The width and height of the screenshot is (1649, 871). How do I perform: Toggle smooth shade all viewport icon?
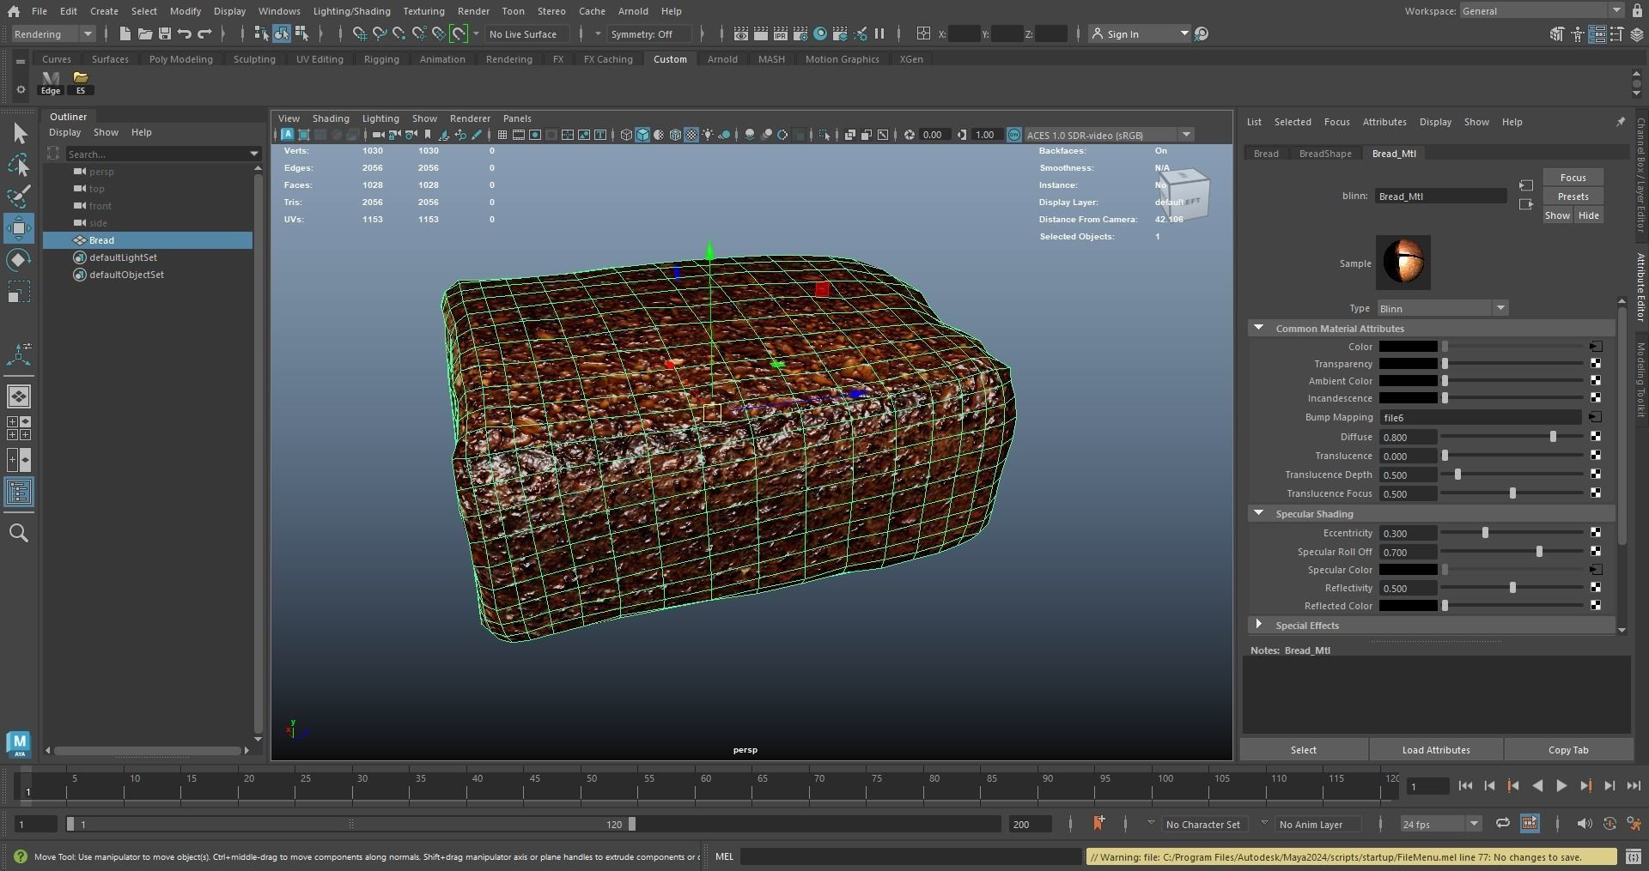pyautogui.click(x=642, y=135)
